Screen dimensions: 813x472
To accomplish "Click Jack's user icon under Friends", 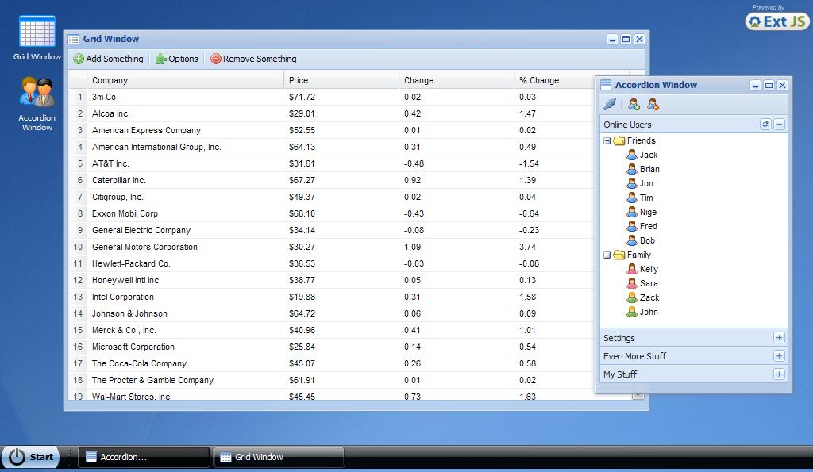I will click(632, 155).
